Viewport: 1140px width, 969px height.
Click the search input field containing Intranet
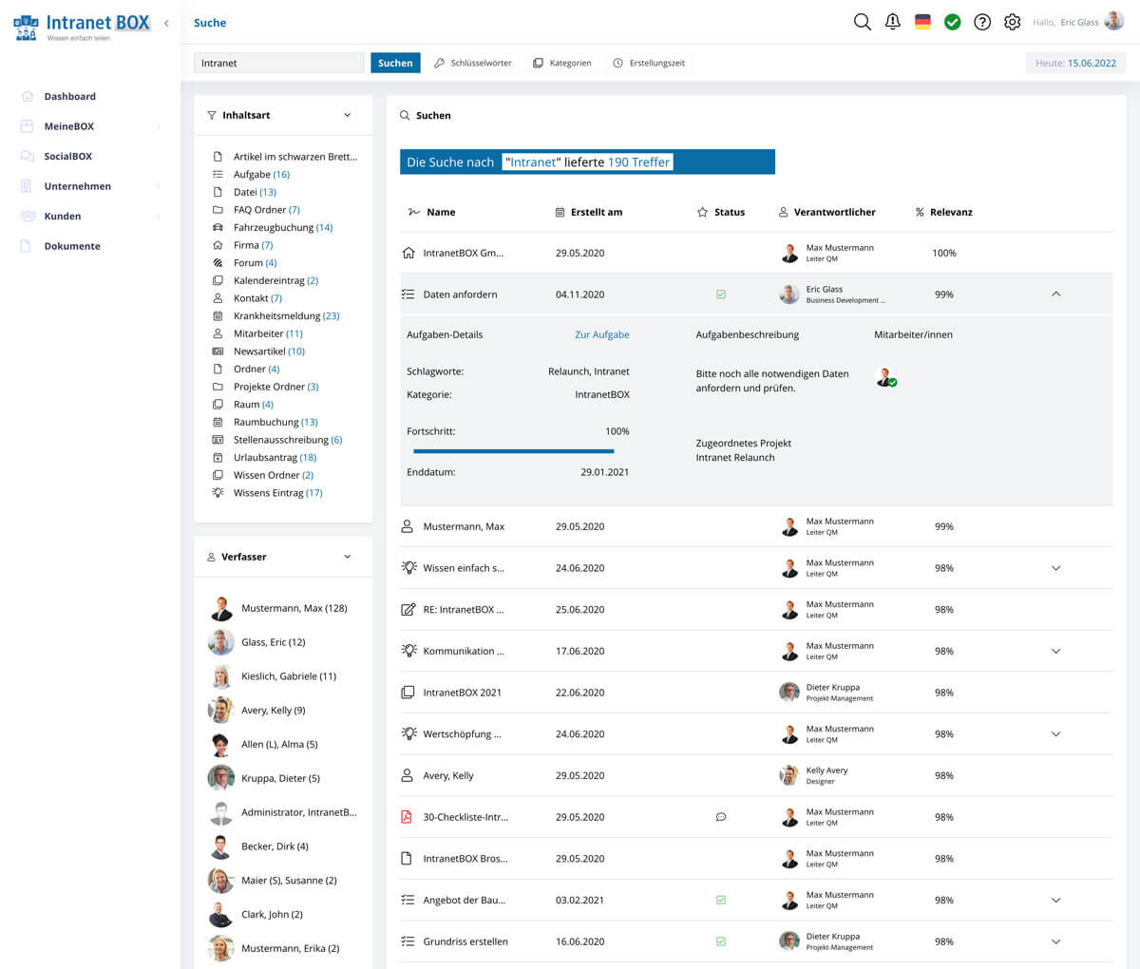pyautogui.click(x=279, y=63)
